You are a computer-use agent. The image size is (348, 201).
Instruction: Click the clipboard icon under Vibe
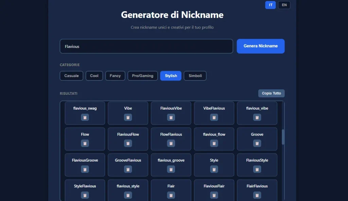click(x=128, y=117)
